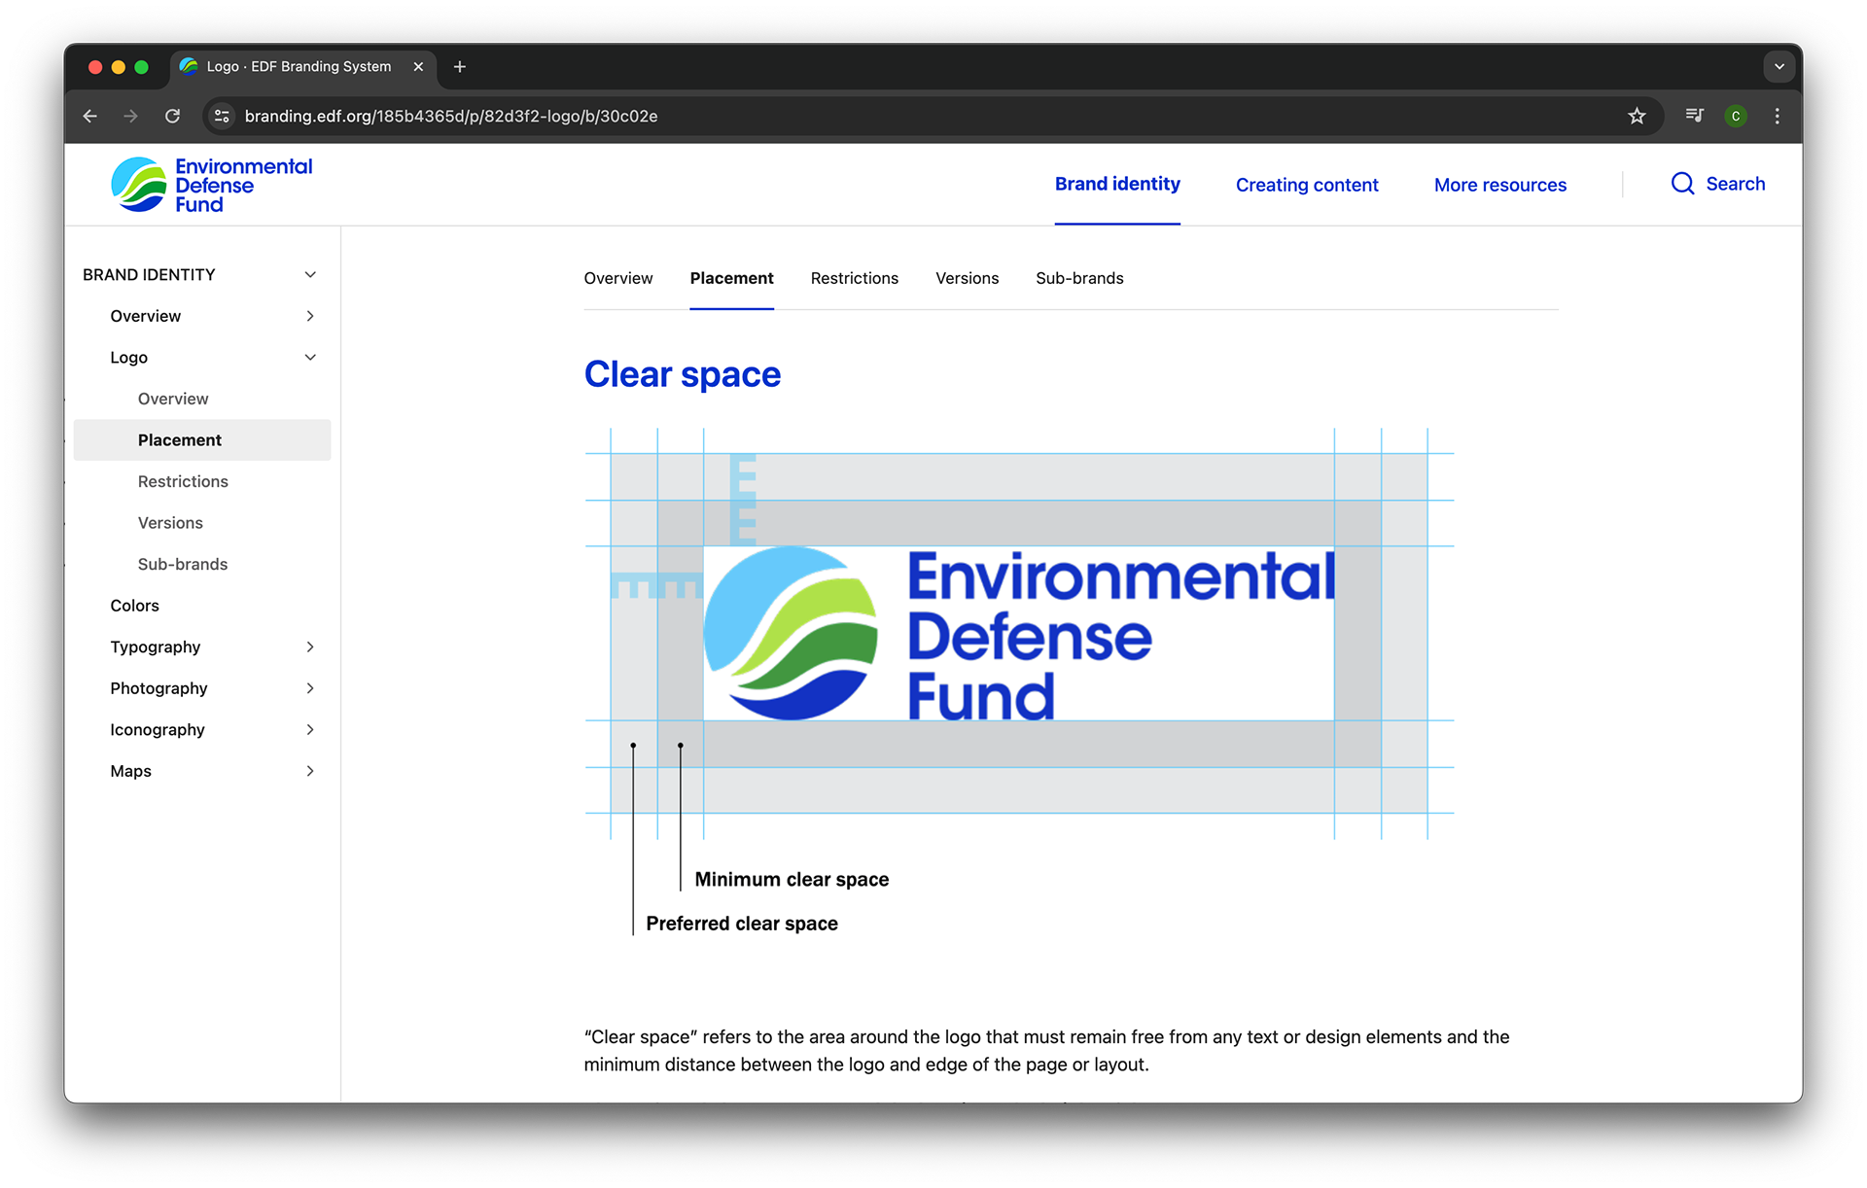Reload the page

point(172,117)
